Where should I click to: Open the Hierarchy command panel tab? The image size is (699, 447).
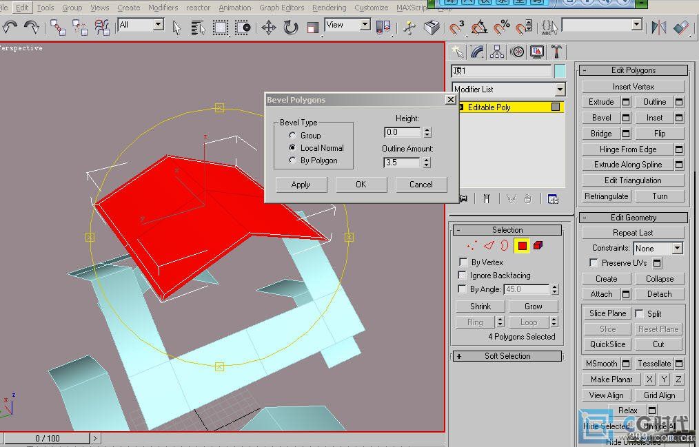click(x=496, y=52)
